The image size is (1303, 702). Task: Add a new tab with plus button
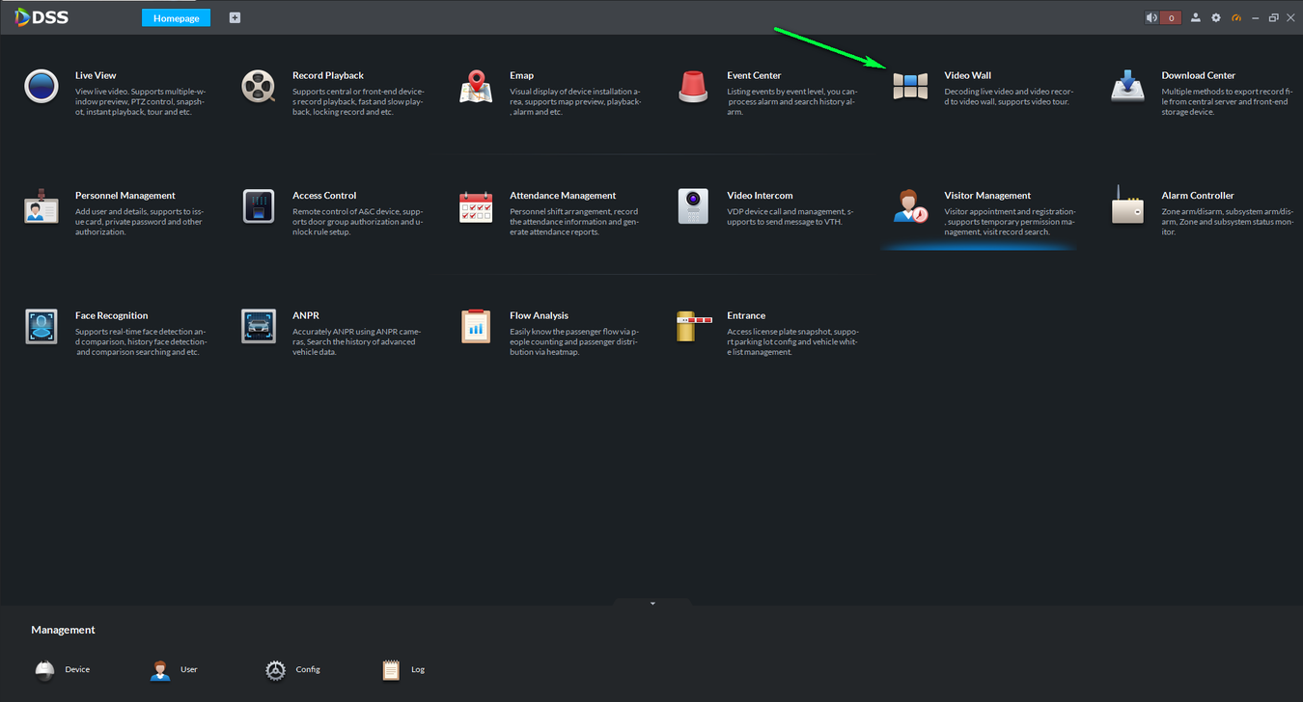235,17
